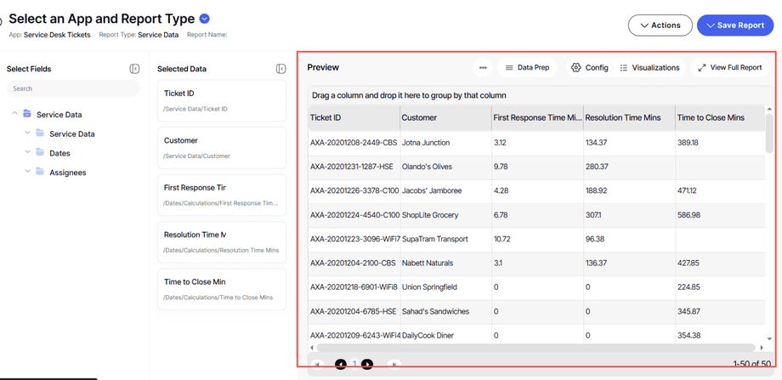The height and width of the screenshot is (380, 782).
Task: Go to the first page of results
Action: [x=316, y=365]
